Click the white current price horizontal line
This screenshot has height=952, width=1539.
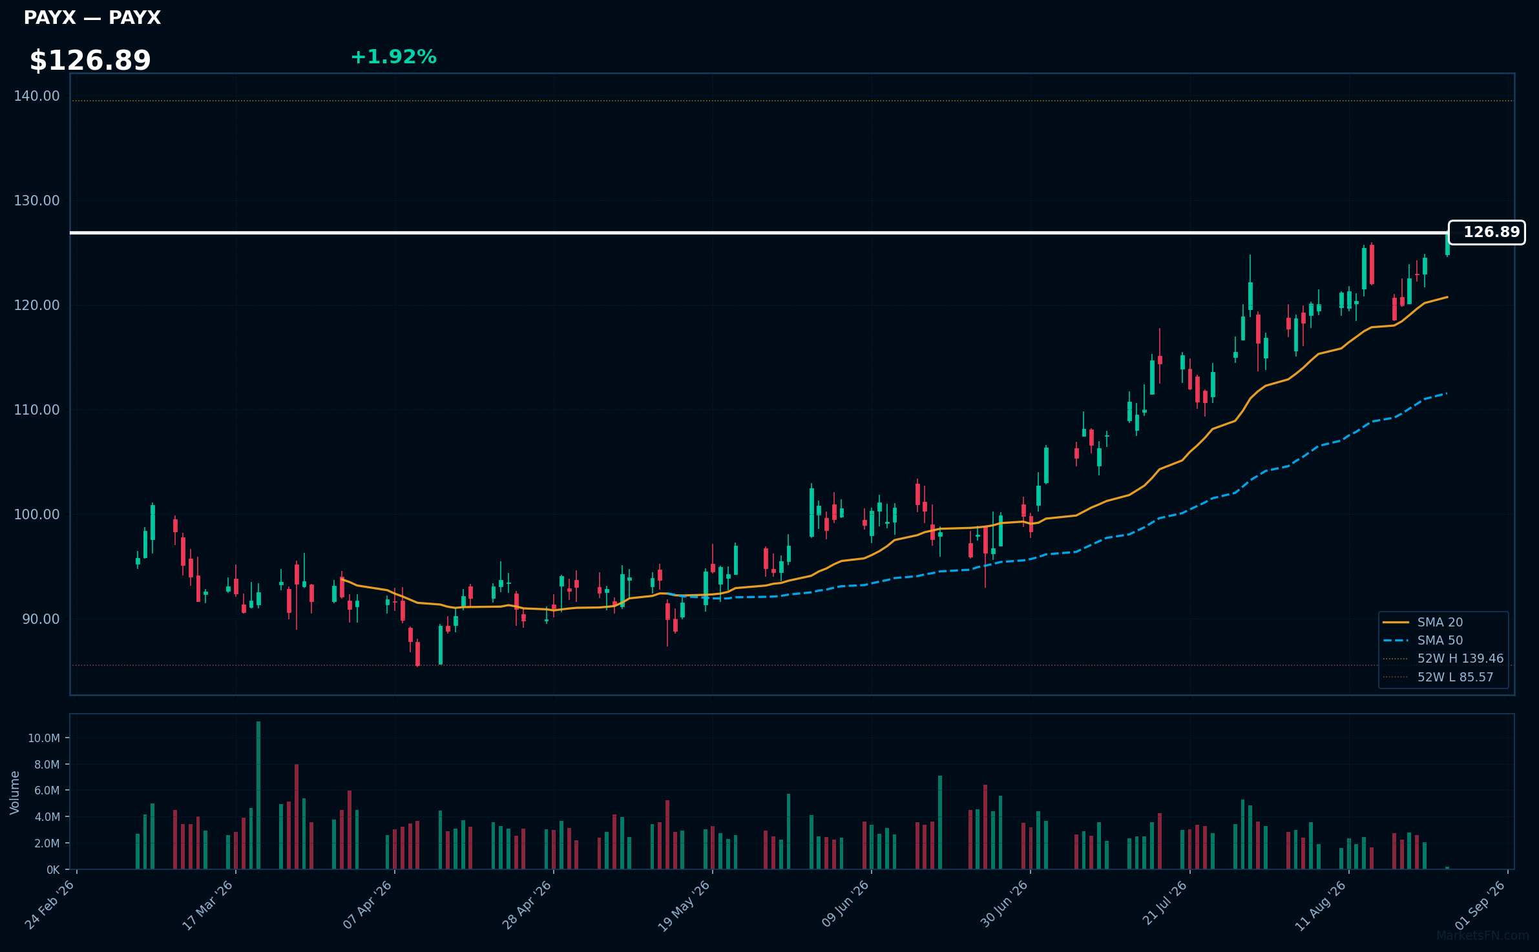tap(759, 233)
